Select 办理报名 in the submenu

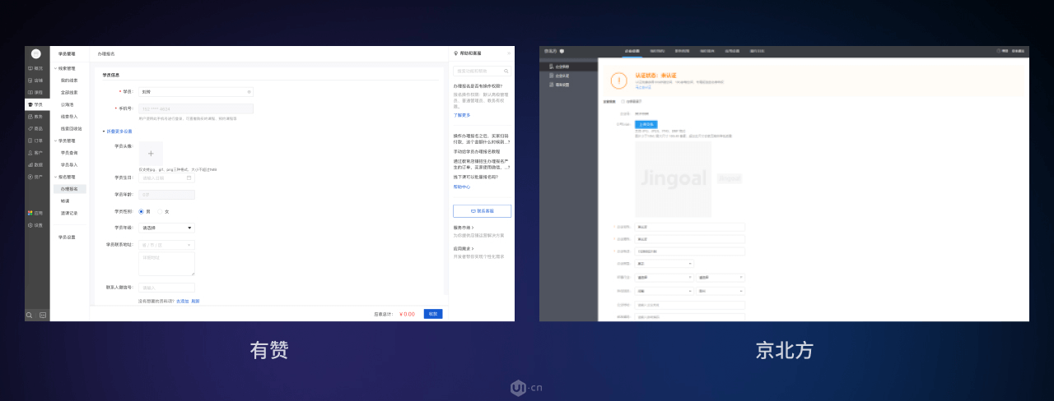click(x=69, y=189)
